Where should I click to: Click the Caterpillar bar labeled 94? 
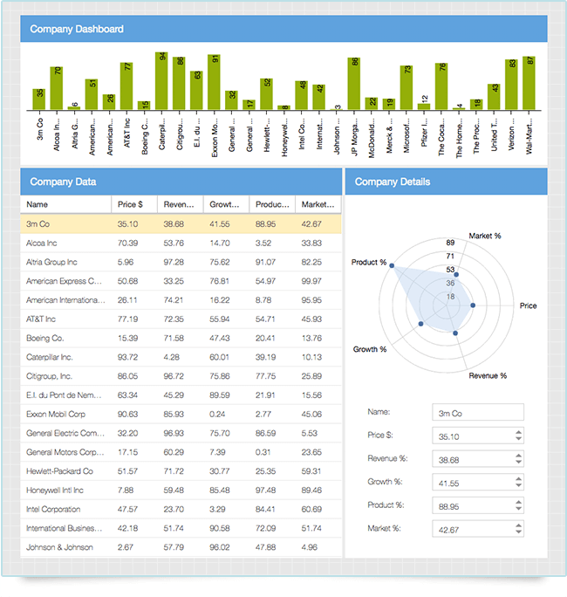161,81
